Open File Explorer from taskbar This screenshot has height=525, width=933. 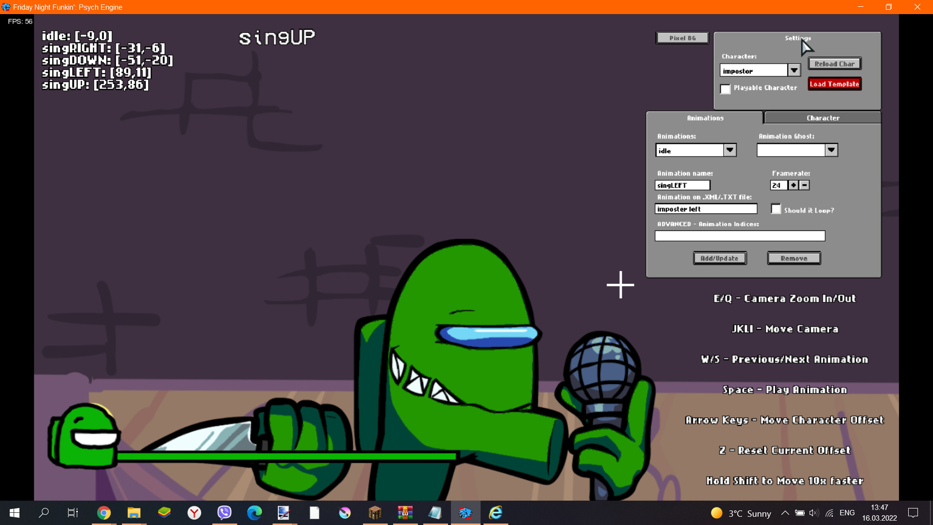click(x=134, y=513)
